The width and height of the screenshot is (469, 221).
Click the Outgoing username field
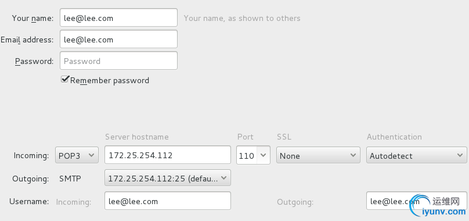417,201
